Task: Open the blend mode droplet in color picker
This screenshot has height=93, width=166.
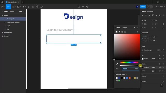Action: [x=137, y=32]
